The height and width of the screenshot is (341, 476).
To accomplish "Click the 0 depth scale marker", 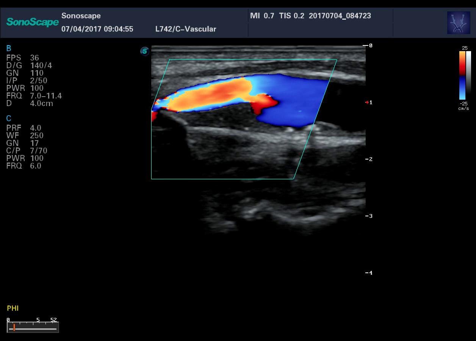I will click(x=370, y=45).
